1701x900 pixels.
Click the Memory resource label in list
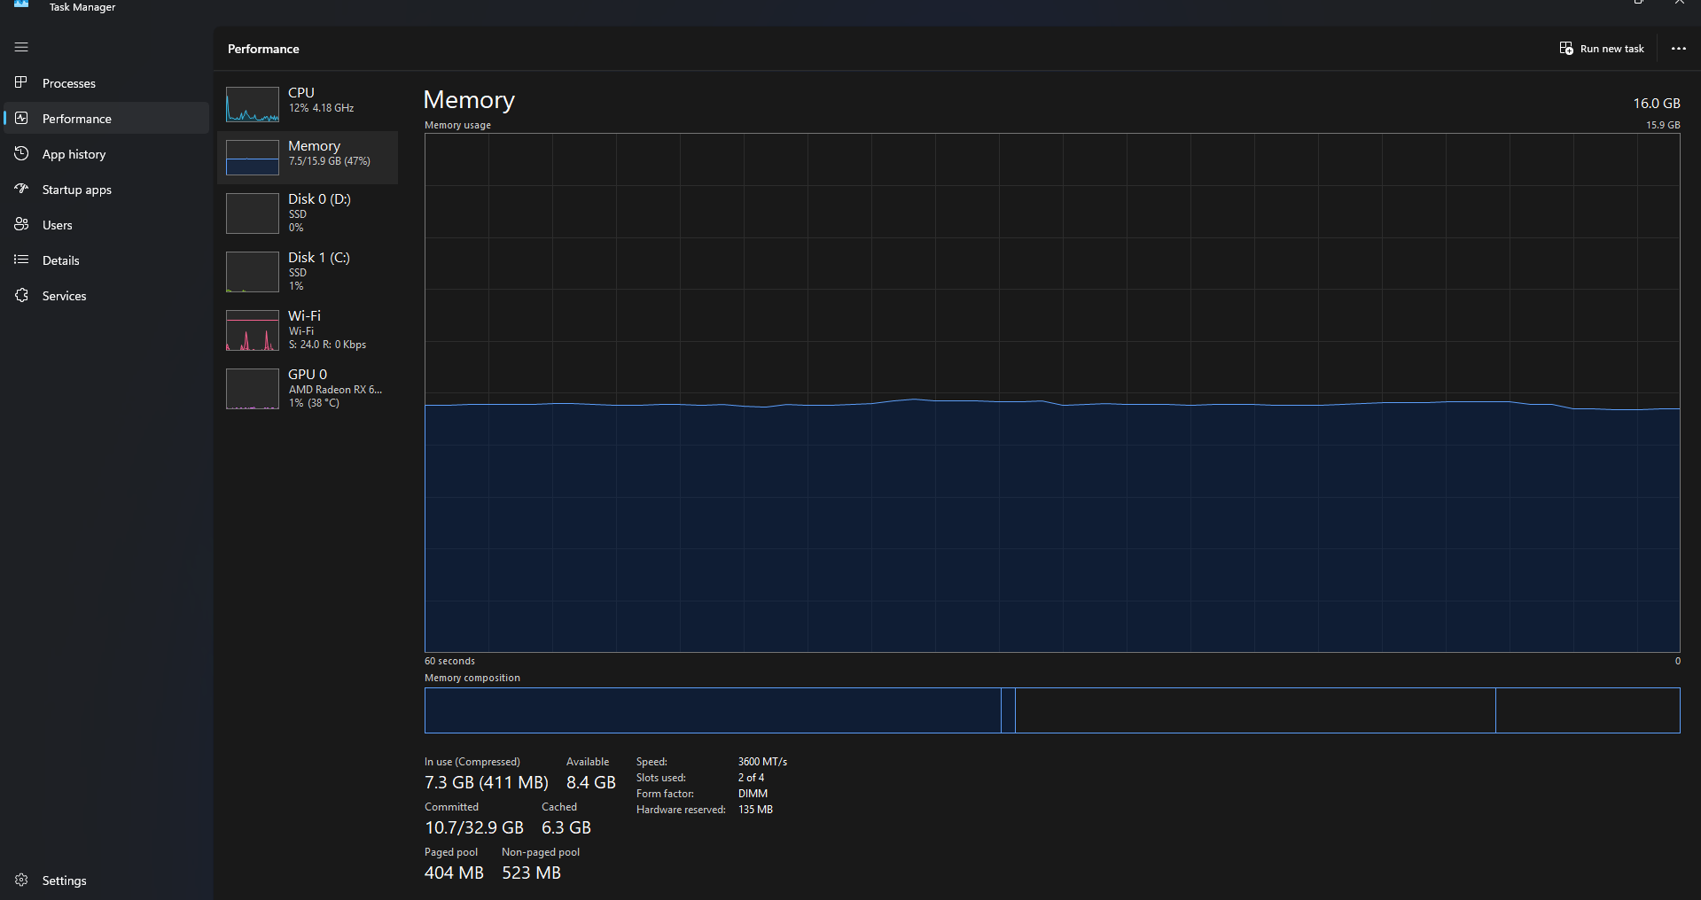(314, 145)
